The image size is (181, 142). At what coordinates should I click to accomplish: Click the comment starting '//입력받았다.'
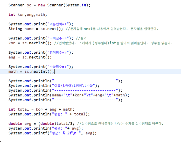pyautogui.click(x=113, y=43)
